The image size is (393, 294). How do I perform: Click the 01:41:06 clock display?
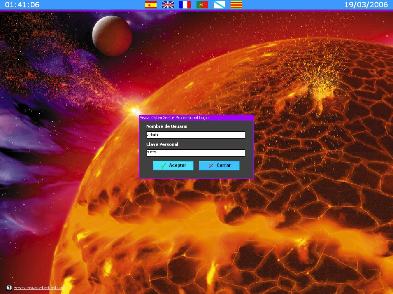pos(22,5)
